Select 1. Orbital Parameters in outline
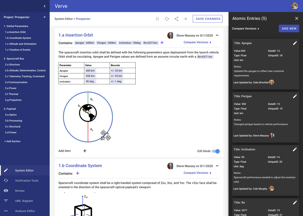The height and width of the screenshot is (216, 303). (x=16, y=26)
